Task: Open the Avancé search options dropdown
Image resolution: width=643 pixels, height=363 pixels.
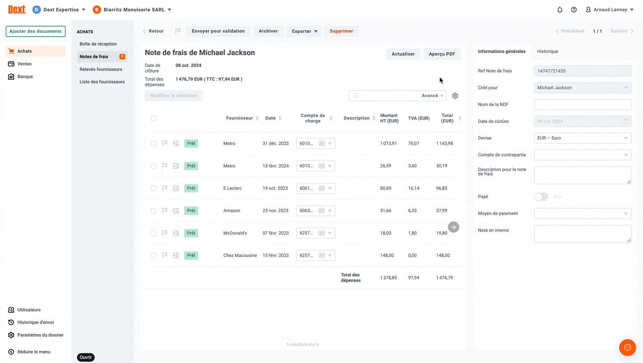Action: click(x=433, y=96)
